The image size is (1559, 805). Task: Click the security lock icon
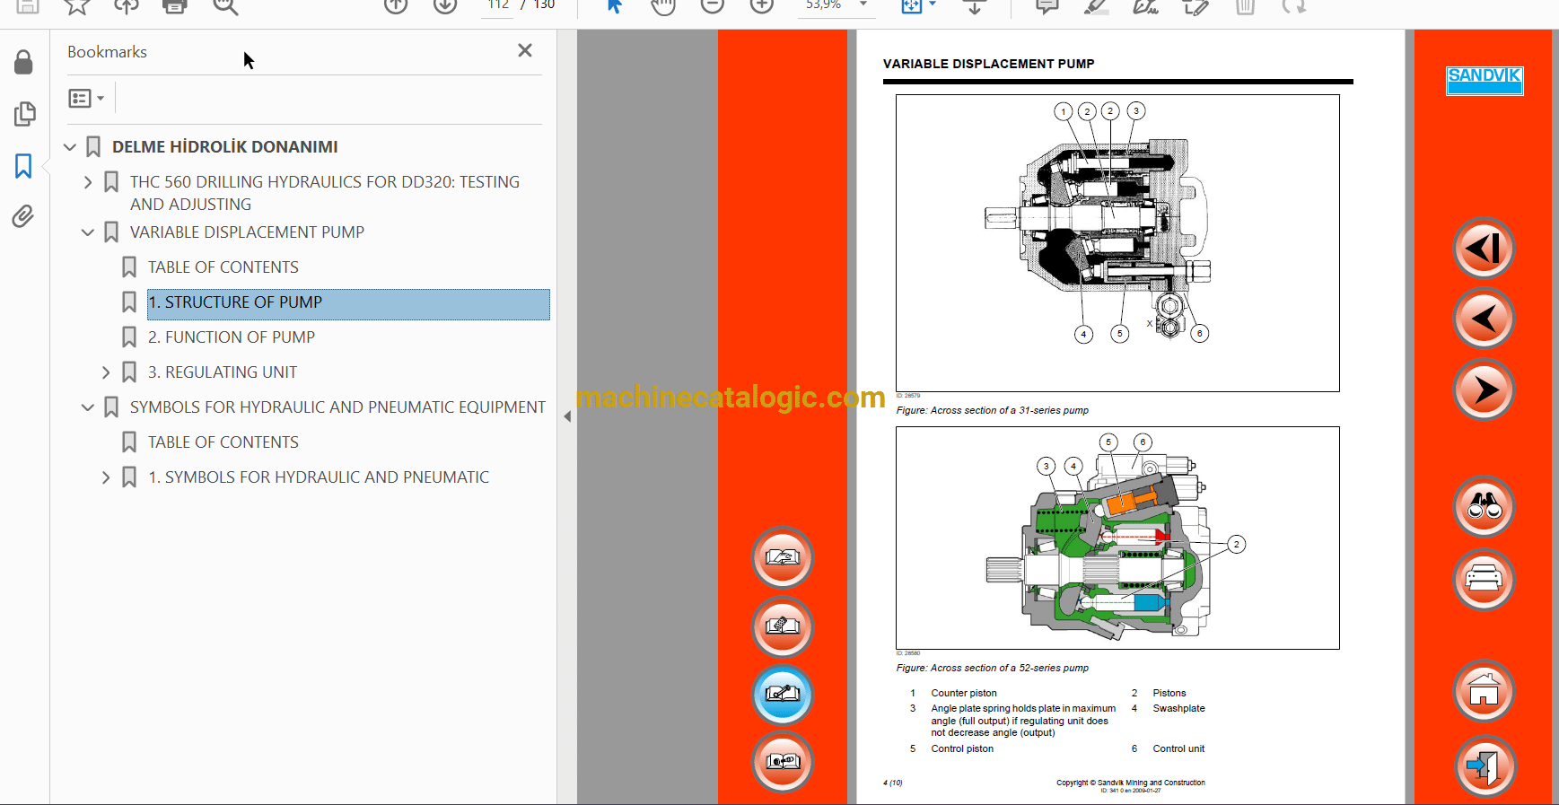(23, 62)
